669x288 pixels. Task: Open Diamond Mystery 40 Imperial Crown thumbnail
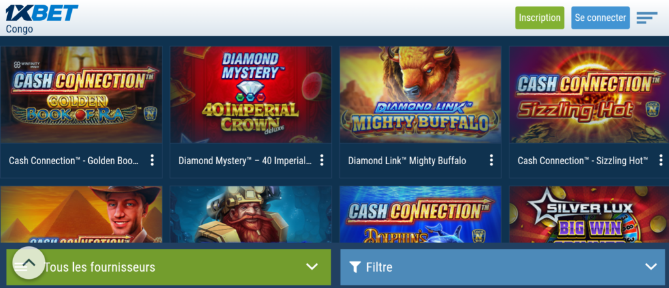(x=250, y=95)
